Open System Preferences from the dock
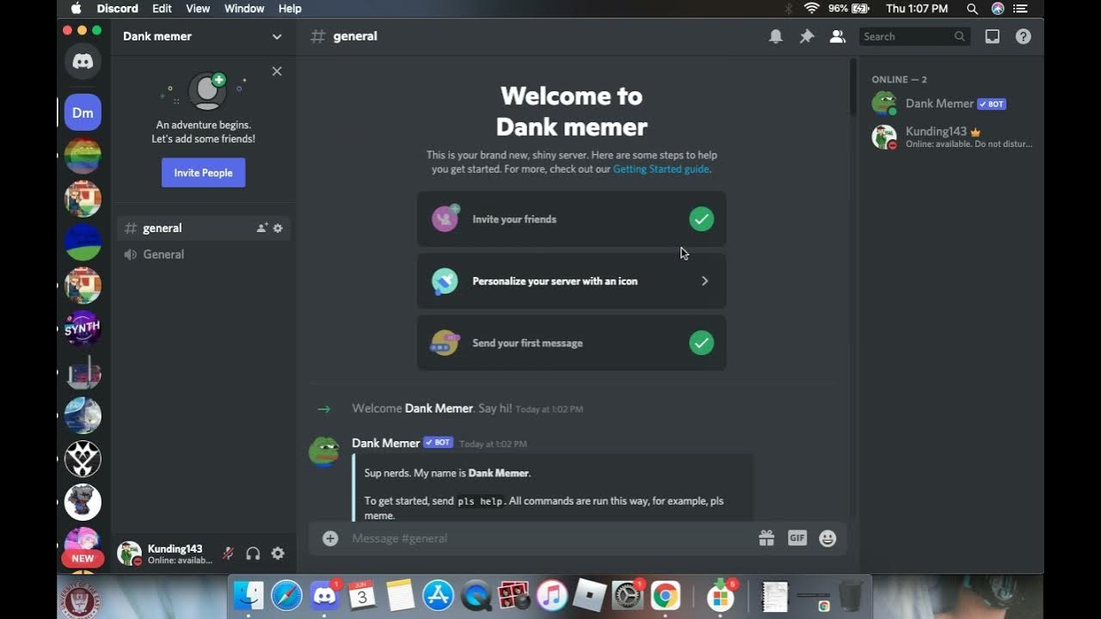The height and width of the screenshot is (619, 1101). point(627,595)
